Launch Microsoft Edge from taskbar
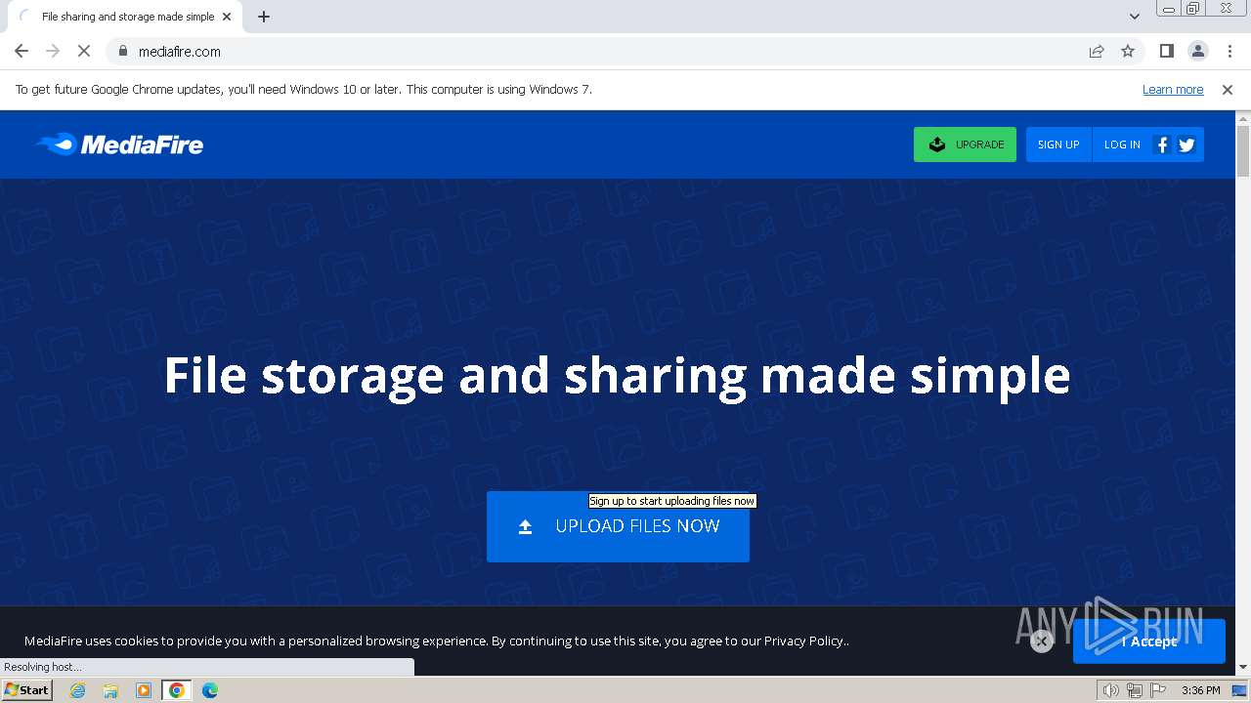The image size is (1251, 703). point(209,690)
